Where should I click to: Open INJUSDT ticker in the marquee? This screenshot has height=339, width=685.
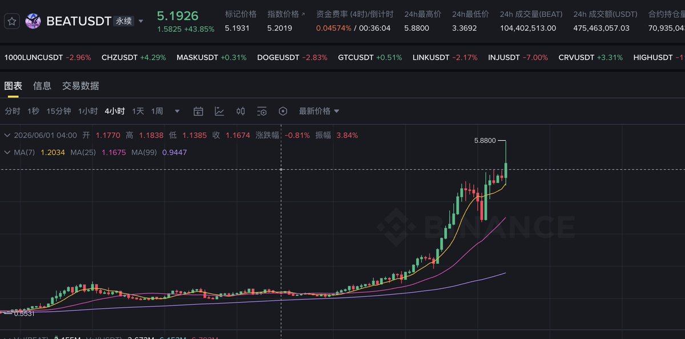coord(518,58)
